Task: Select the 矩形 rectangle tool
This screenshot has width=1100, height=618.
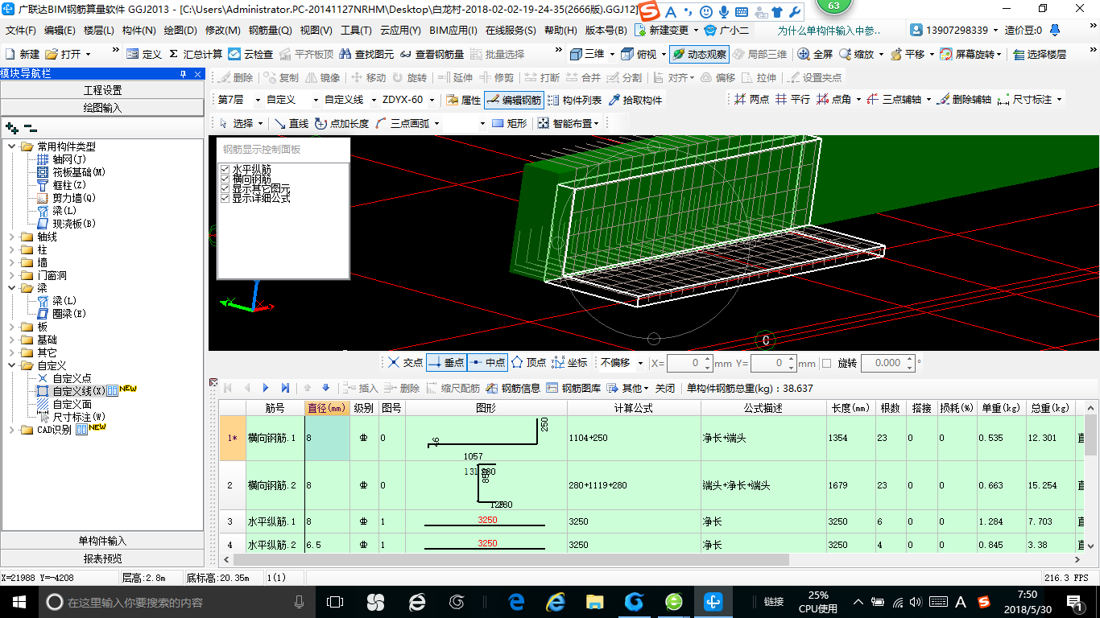Action: pos(509,123)
